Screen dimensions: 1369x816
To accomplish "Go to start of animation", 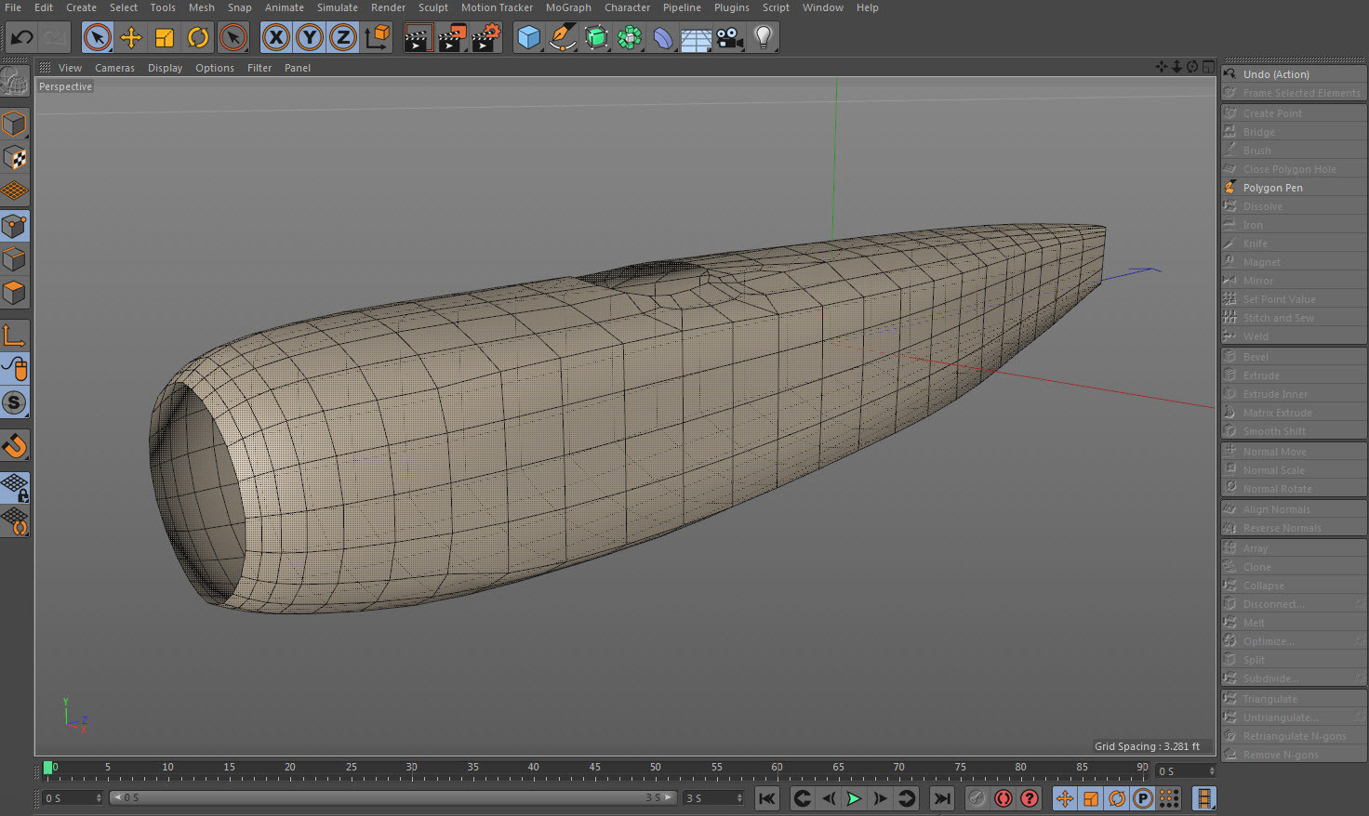I will [x=767, y=798].
